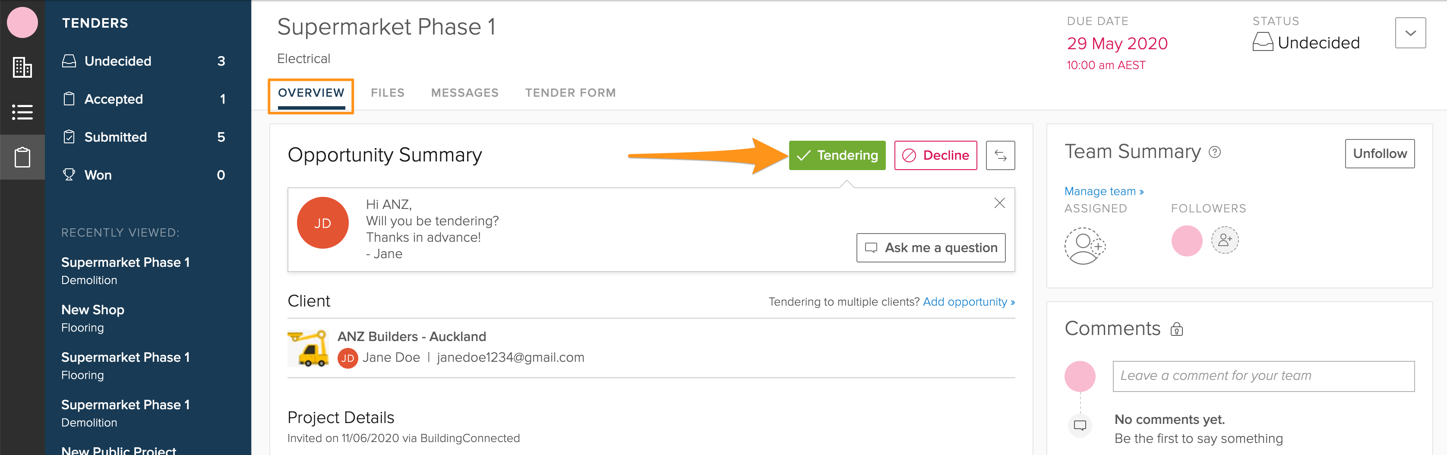The width and height of the screenshot is (1447, 455).
Task: Click the Team Summary help icon
Action: pos(1214,152)
